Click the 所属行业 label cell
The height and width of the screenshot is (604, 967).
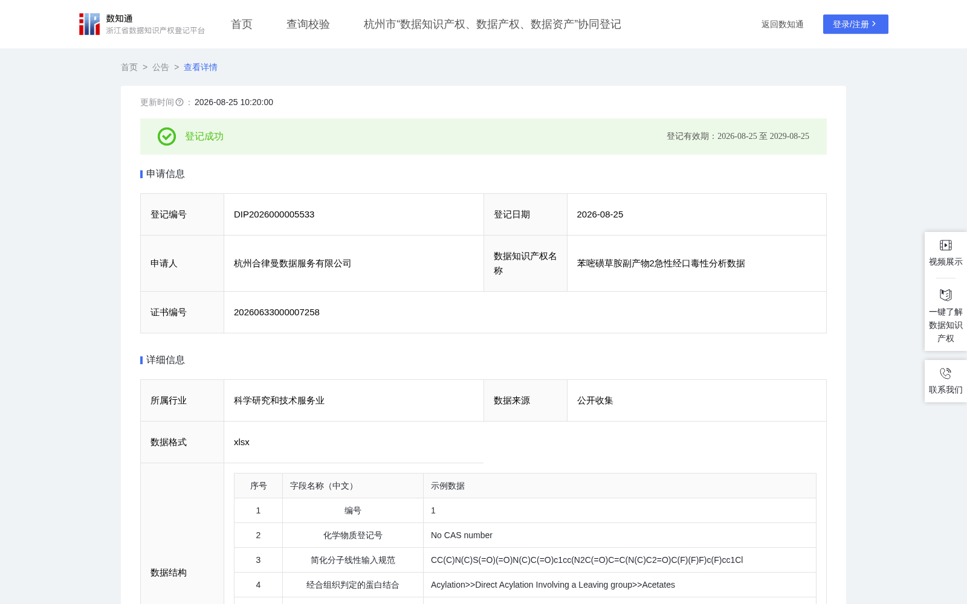pyautogui.click(x=183, y=400)
